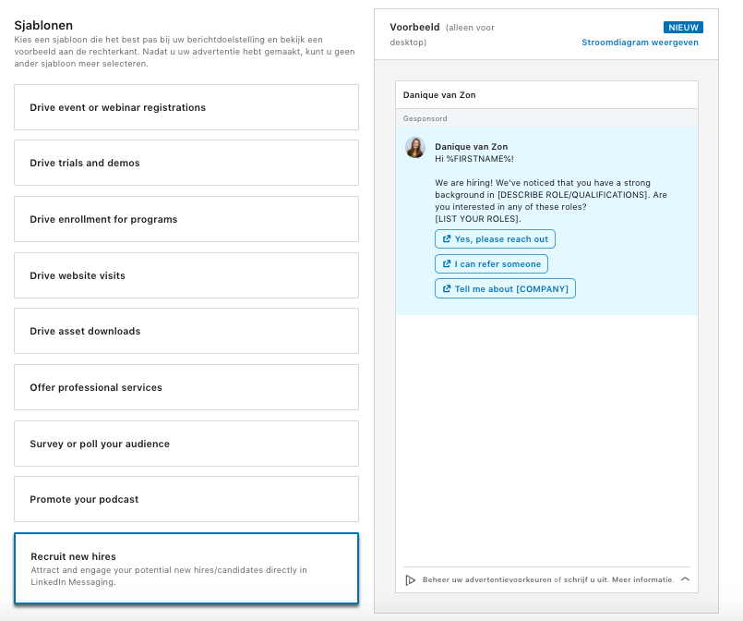Open the Stroomdiagram weergeven link

pos(640,43)
